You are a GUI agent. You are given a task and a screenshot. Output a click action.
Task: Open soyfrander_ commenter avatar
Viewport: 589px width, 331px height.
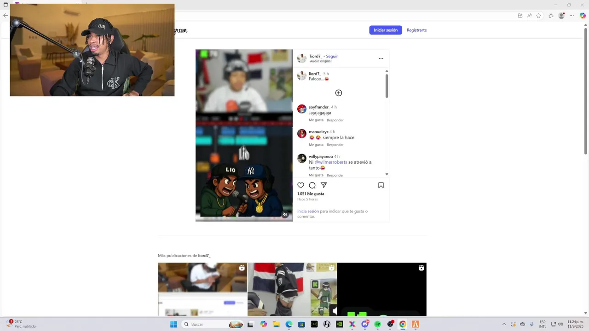[302, 109]
